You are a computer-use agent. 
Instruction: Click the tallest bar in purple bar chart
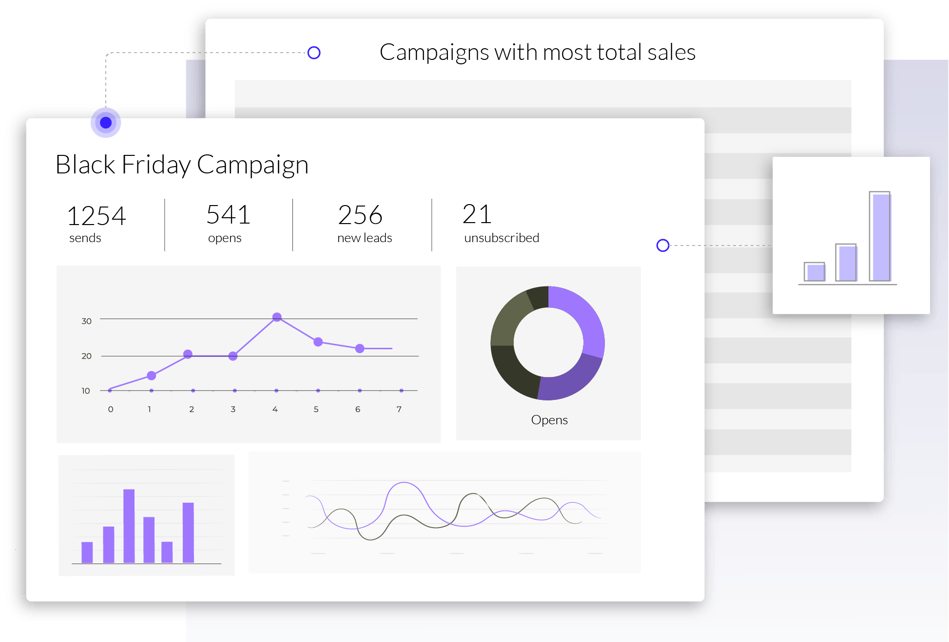(129, 525)
